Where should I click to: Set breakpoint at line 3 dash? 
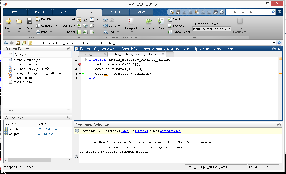(80, 69)
